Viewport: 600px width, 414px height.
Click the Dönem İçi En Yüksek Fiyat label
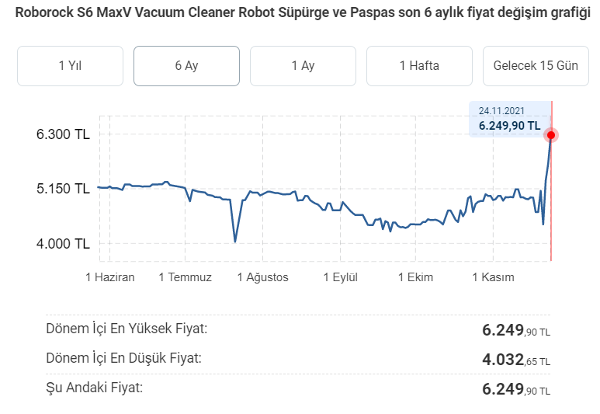(x=127, y=329)
